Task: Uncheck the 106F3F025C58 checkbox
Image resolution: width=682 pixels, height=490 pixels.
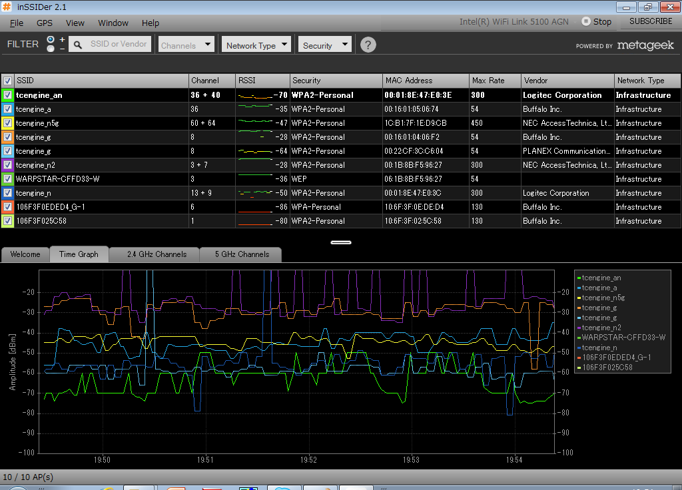Action: tap(7, 220)
